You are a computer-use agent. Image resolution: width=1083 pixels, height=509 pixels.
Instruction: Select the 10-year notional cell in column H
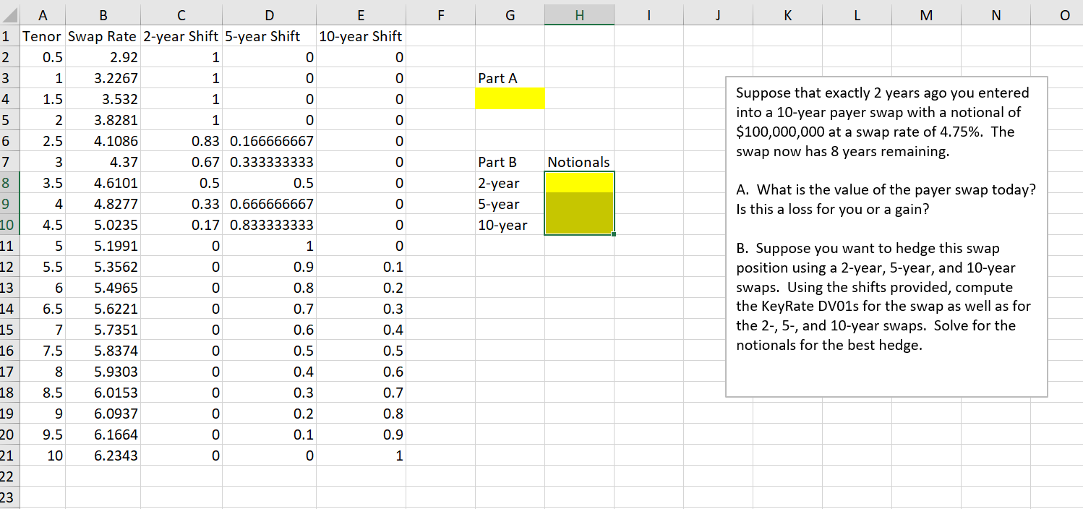click(x=579, y=225)
